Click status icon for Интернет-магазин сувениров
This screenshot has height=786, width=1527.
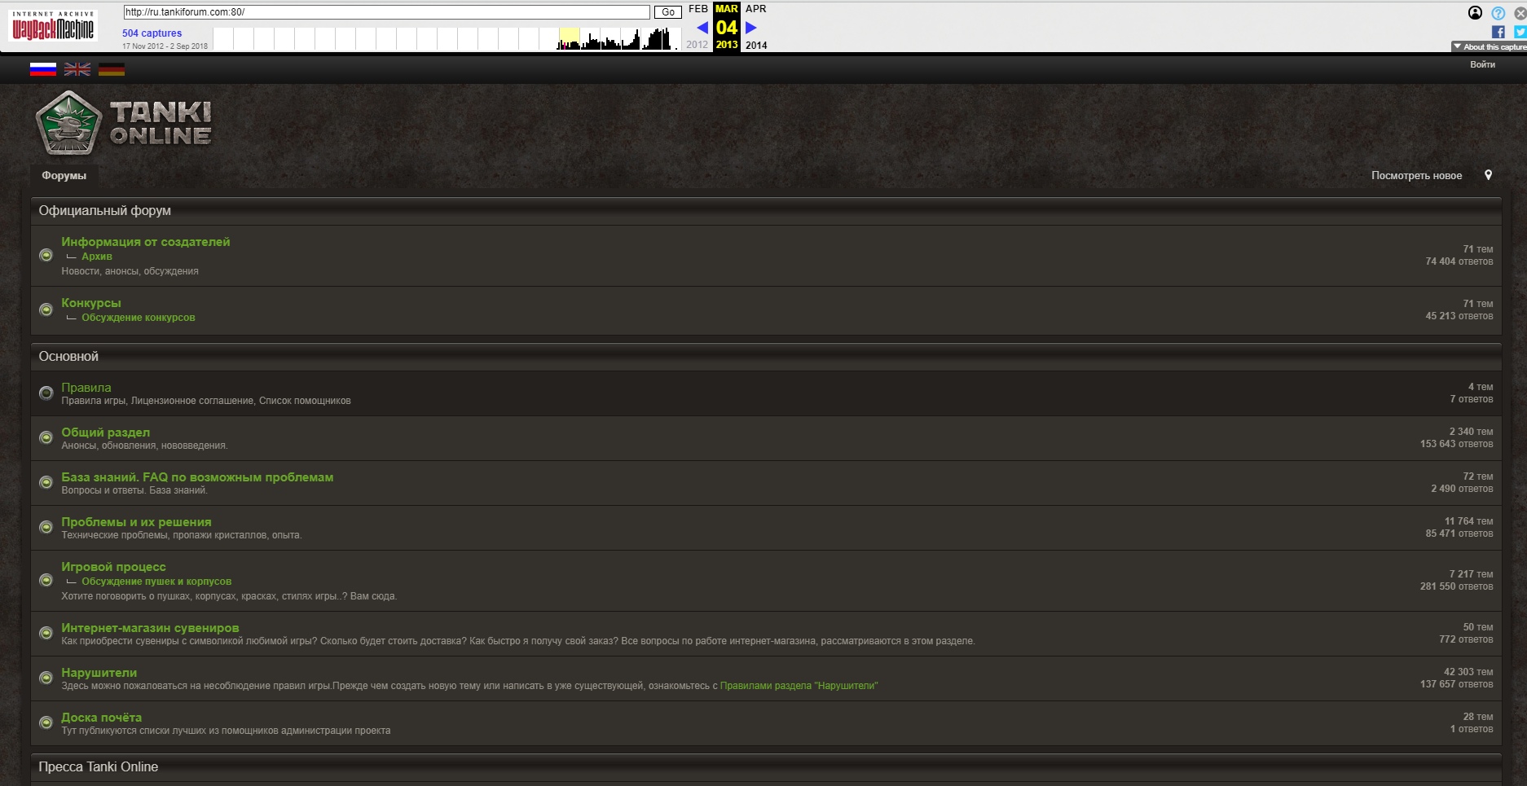[x=46, y=634]
